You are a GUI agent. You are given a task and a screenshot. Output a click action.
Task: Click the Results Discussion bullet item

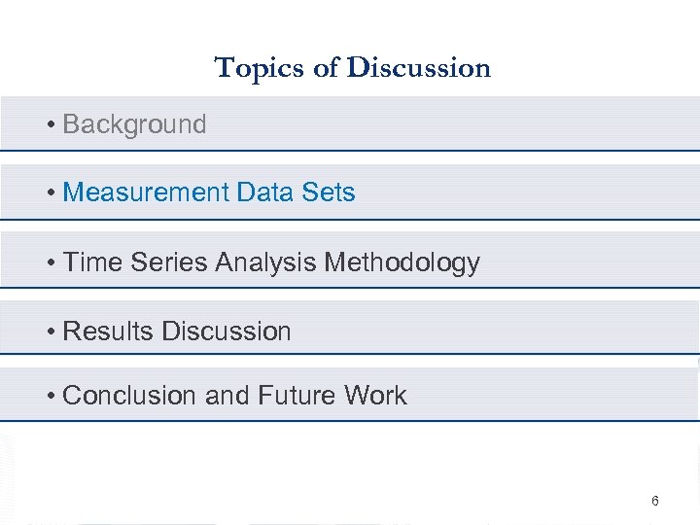pyautogui.click(x=176, y=332)
